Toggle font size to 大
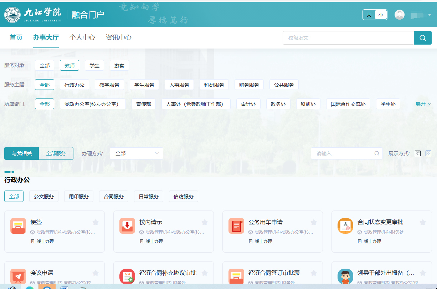 (369, 15)
